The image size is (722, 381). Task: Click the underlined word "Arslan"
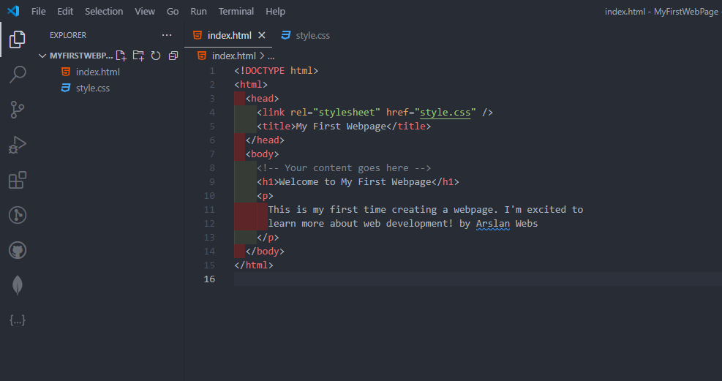point(493,224)
